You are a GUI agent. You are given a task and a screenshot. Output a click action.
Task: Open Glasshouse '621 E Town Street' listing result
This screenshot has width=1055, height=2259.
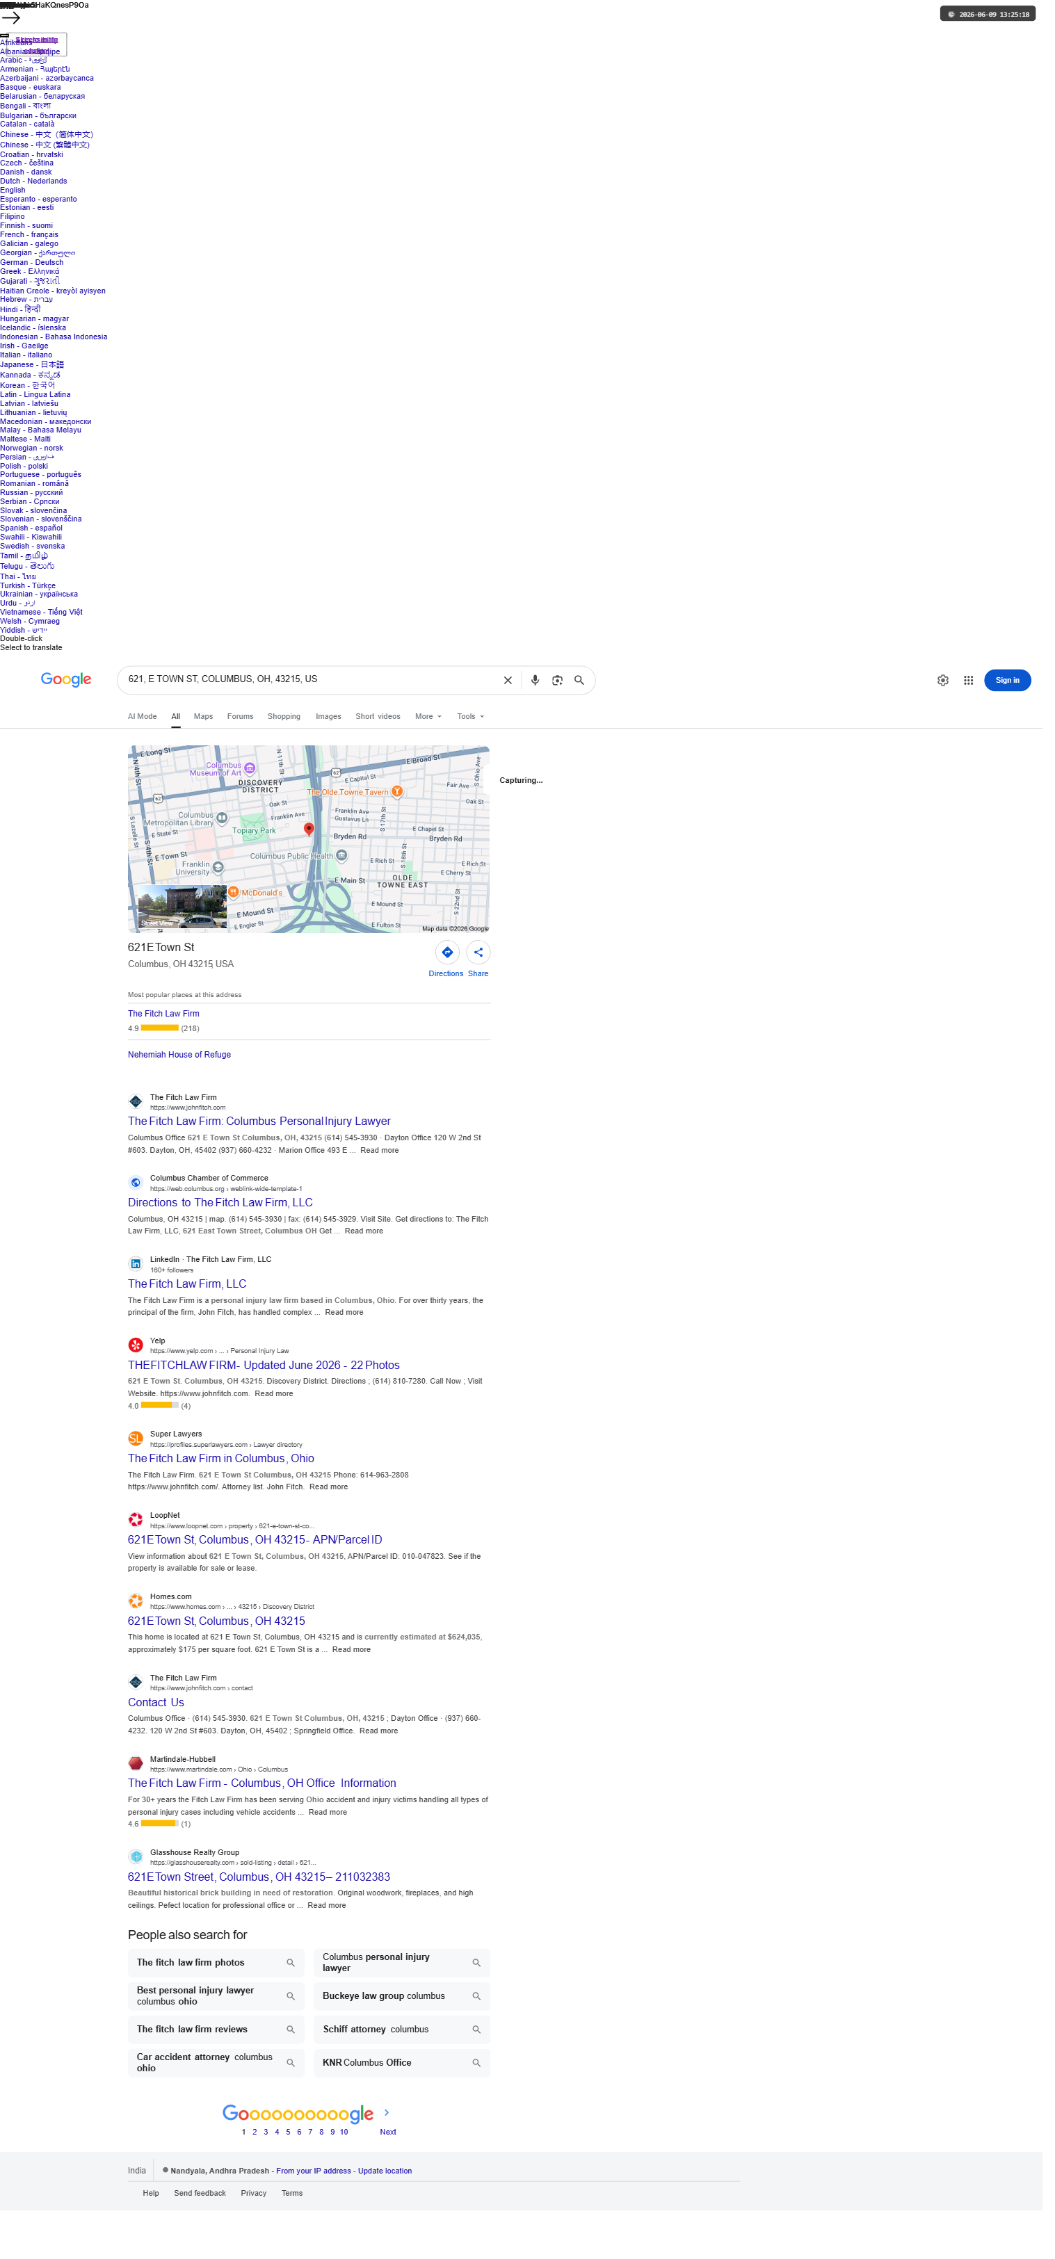262,1899
